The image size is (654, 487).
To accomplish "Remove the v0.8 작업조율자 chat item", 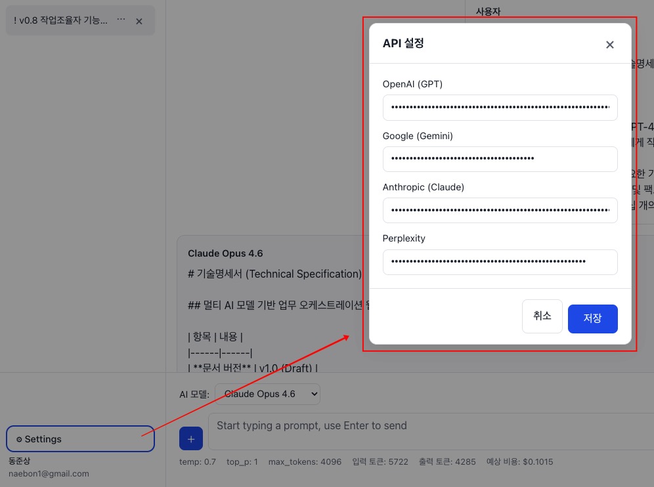I will click(139, 21).
